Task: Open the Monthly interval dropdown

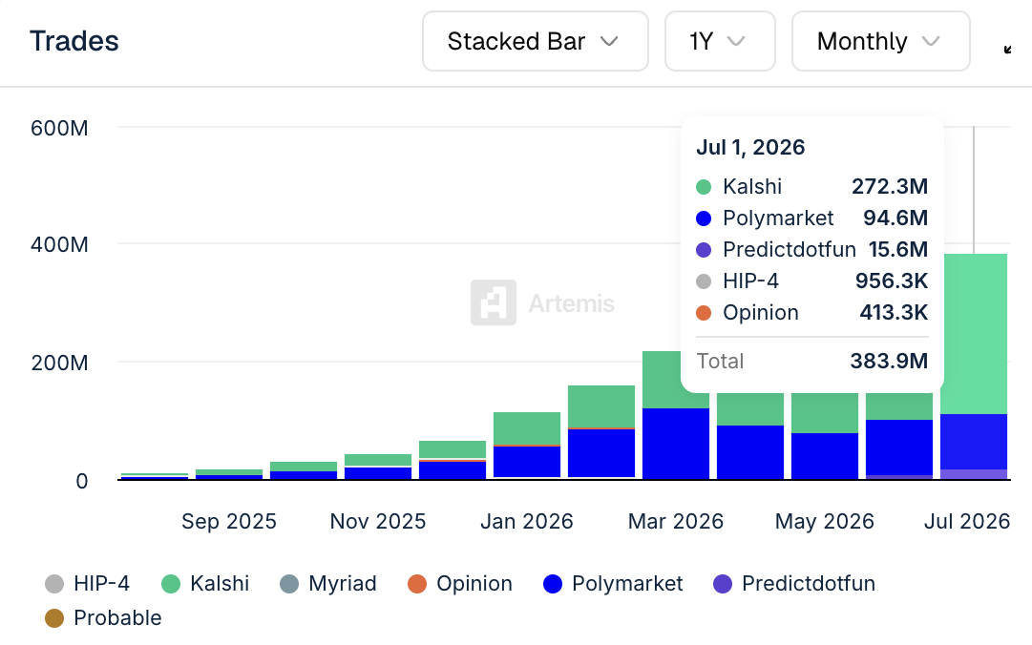Action: [880, 41]
